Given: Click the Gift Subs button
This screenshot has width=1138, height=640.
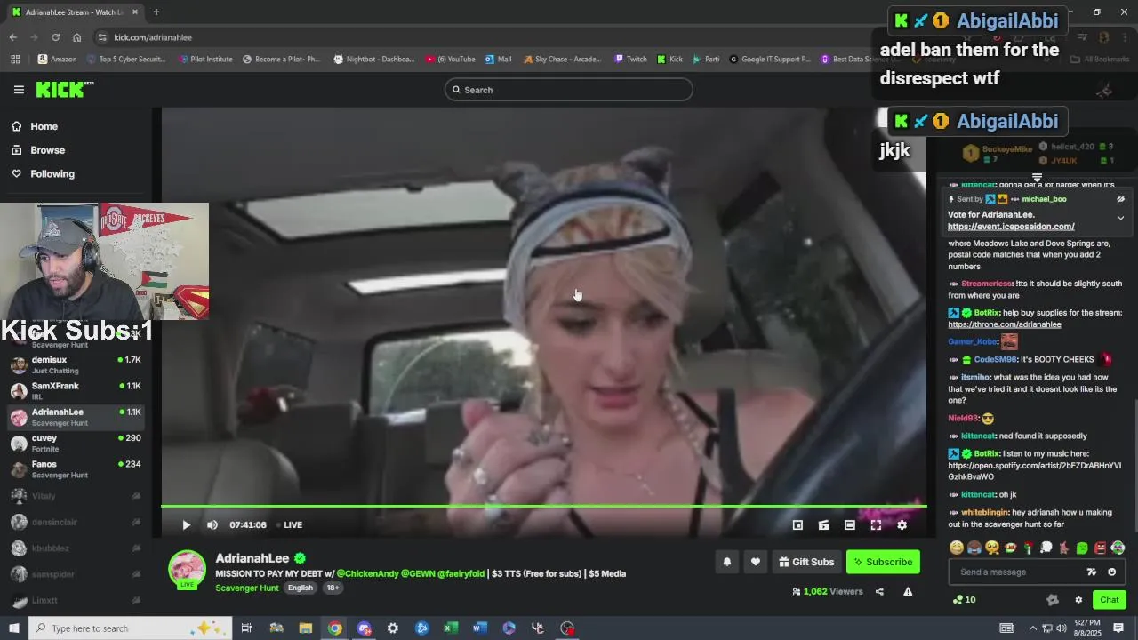Looking at the screenshot, I should coord(806,562).
